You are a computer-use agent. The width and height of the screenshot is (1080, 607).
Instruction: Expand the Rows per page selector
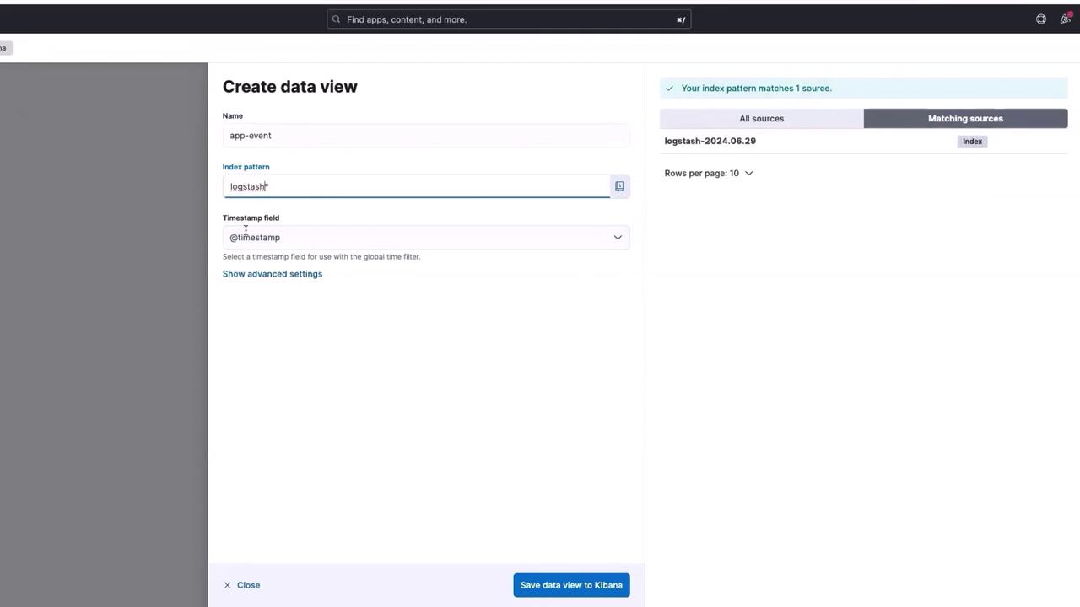pyautogui.click(x=709, y=174)
